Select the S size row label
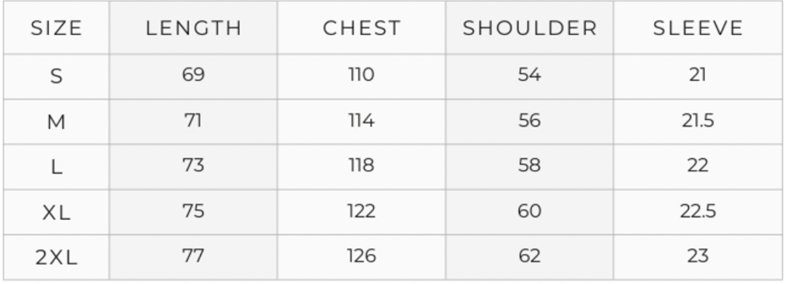Viewport: 786px width, 284px height. 56,76
